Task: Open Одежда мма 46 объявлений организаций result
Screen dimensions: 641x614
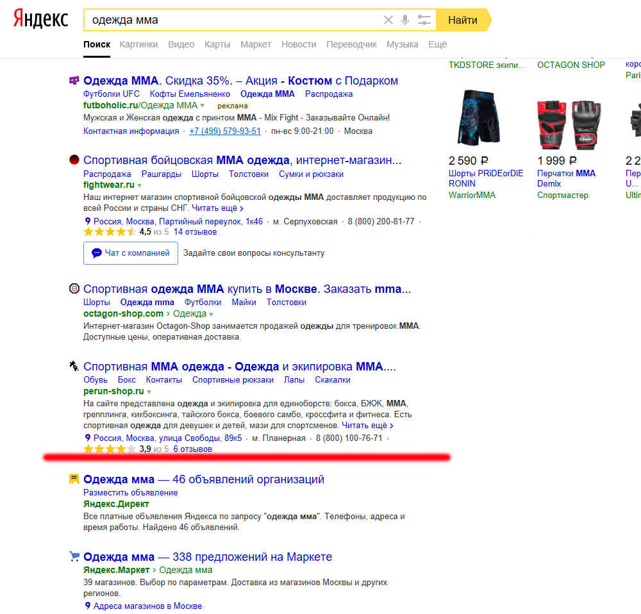Action: [204, 479]
